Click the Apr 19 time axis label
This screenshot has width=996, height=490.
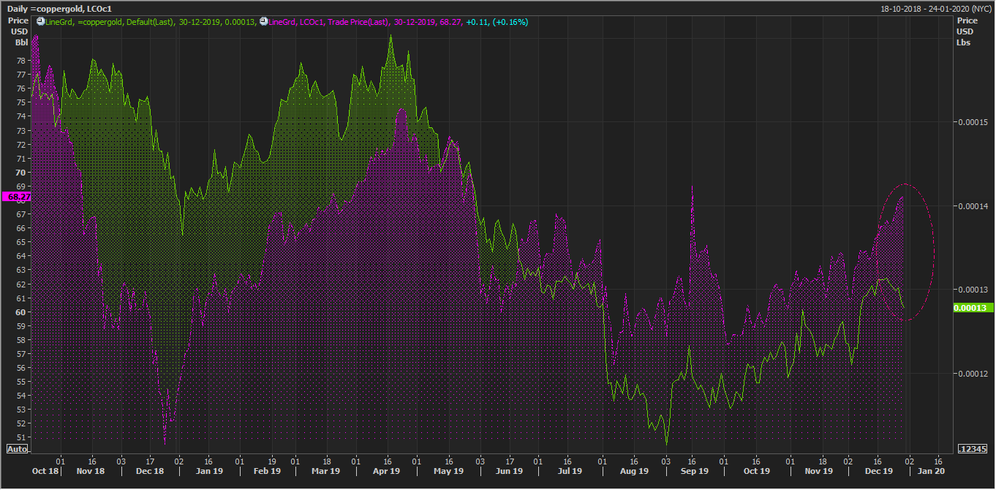click(x=386, y=471)
